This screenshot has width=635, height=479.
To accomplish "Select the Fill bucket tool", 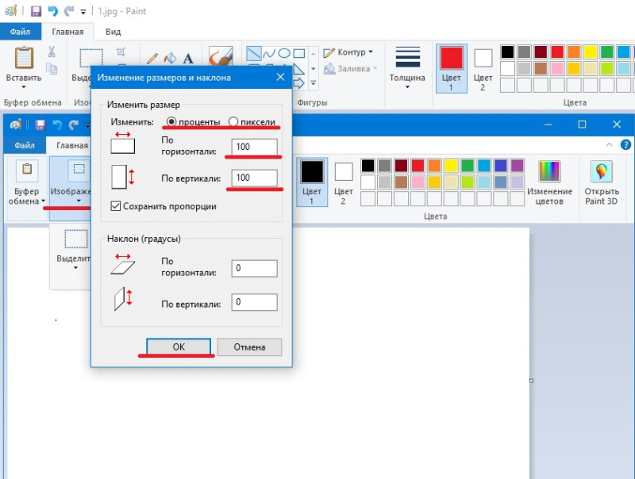I will 170,59.
